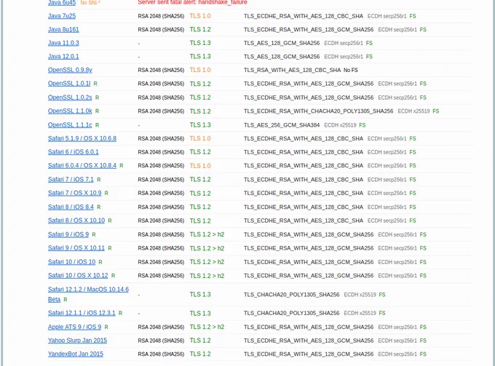
Task: Open Safari 5.1.9 / OS X 10.6.8 link
Action: click(82, 138)
